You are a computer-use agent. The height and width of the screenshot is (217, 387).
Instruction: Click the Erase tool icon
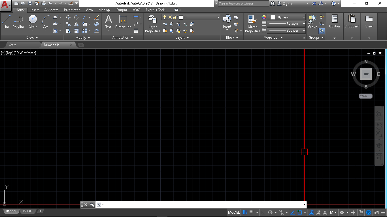[x=96, y=17]
